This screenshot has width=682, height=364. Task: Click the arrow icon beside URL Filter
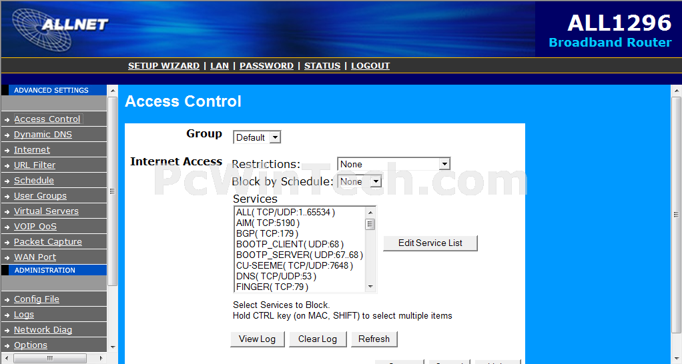tap(7, 165)
